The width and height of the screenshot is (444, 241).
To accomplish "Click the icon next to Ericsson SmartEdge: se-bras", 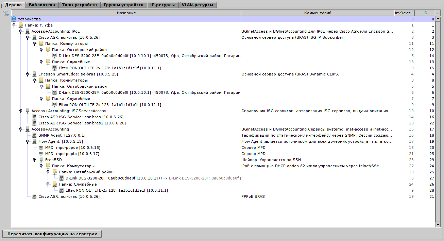I will click(x=34, y=74).
